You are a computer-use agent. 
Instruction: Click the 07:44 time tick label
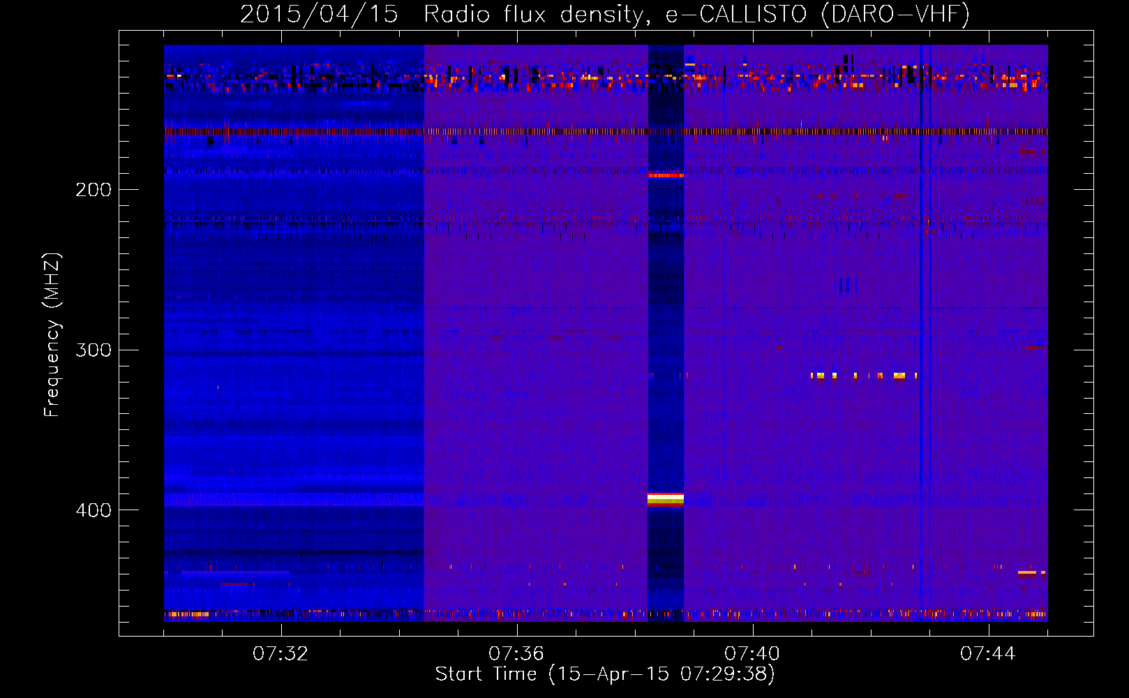[988, 654]
